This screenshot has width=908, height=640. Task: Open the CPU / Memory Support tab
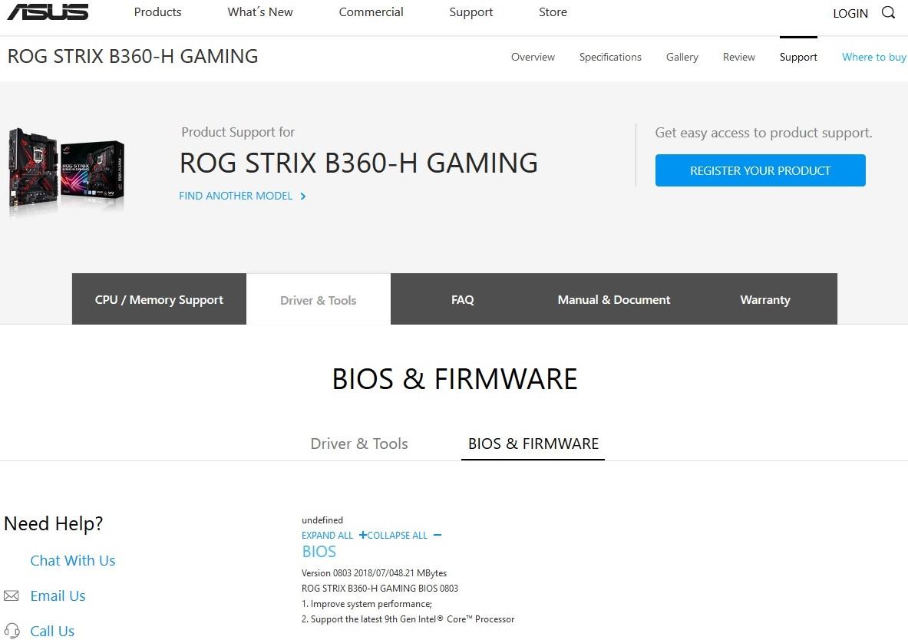[x=159, y=299]
